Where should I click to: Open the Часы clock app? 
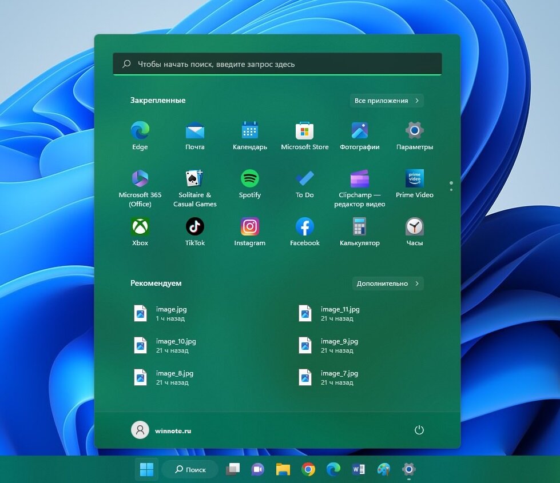pyautogui.click(x=415, y=232)
